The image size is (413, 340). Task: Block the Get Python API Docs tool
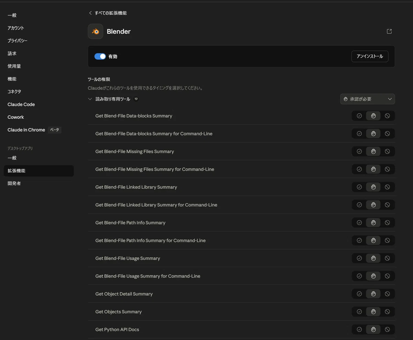(387, 330)
